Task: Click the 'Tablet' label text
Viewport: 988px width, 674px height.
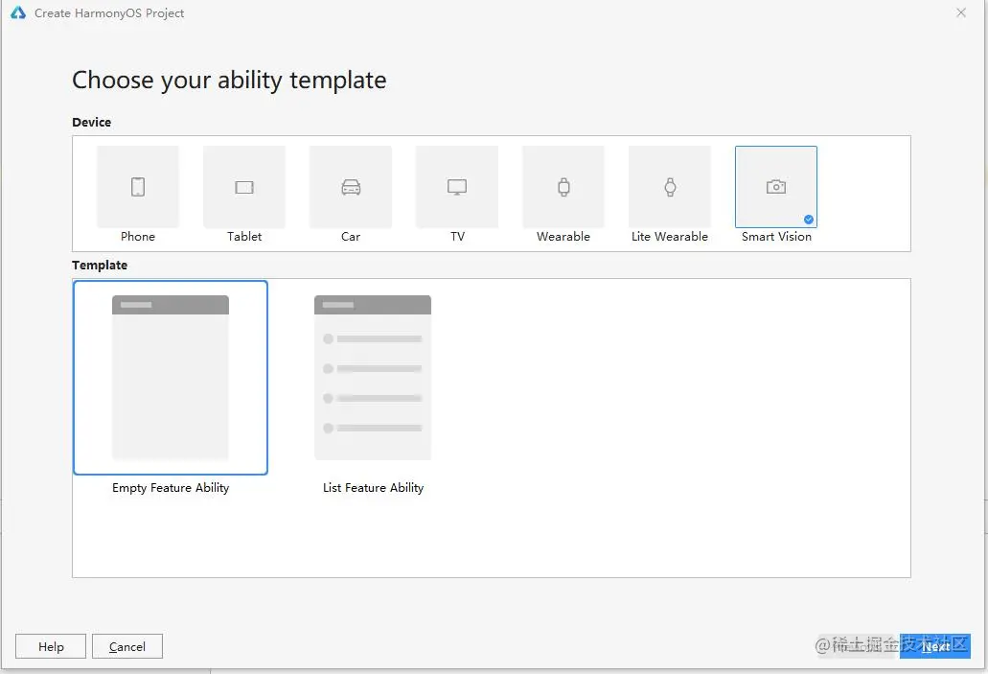Action: pos(244,237)
